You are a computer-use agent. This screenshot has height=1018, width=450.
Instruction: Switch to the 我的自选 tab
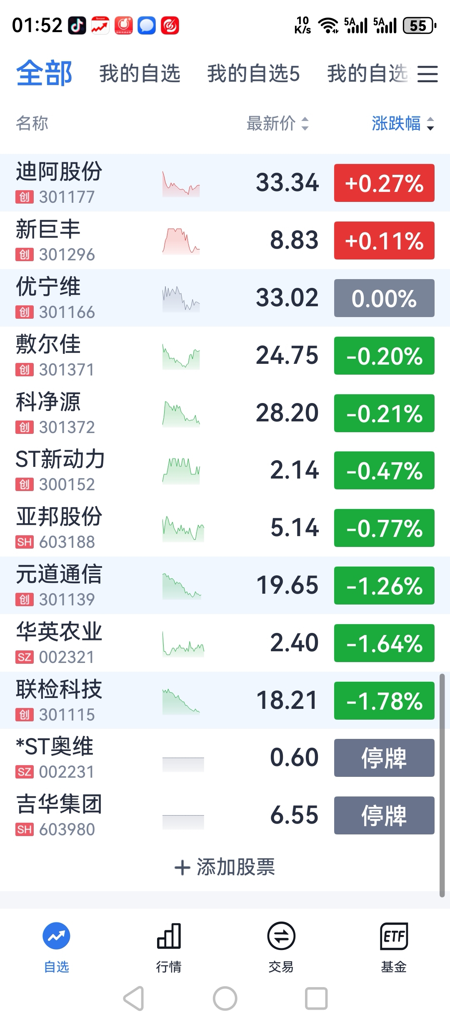coord(140,73)
